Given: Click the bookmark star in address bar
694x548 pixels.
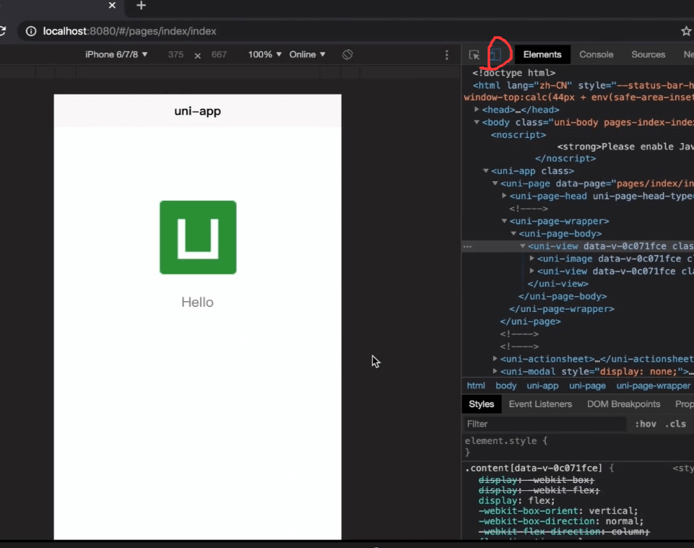Looking at the screenshot, I should (686, 31).
